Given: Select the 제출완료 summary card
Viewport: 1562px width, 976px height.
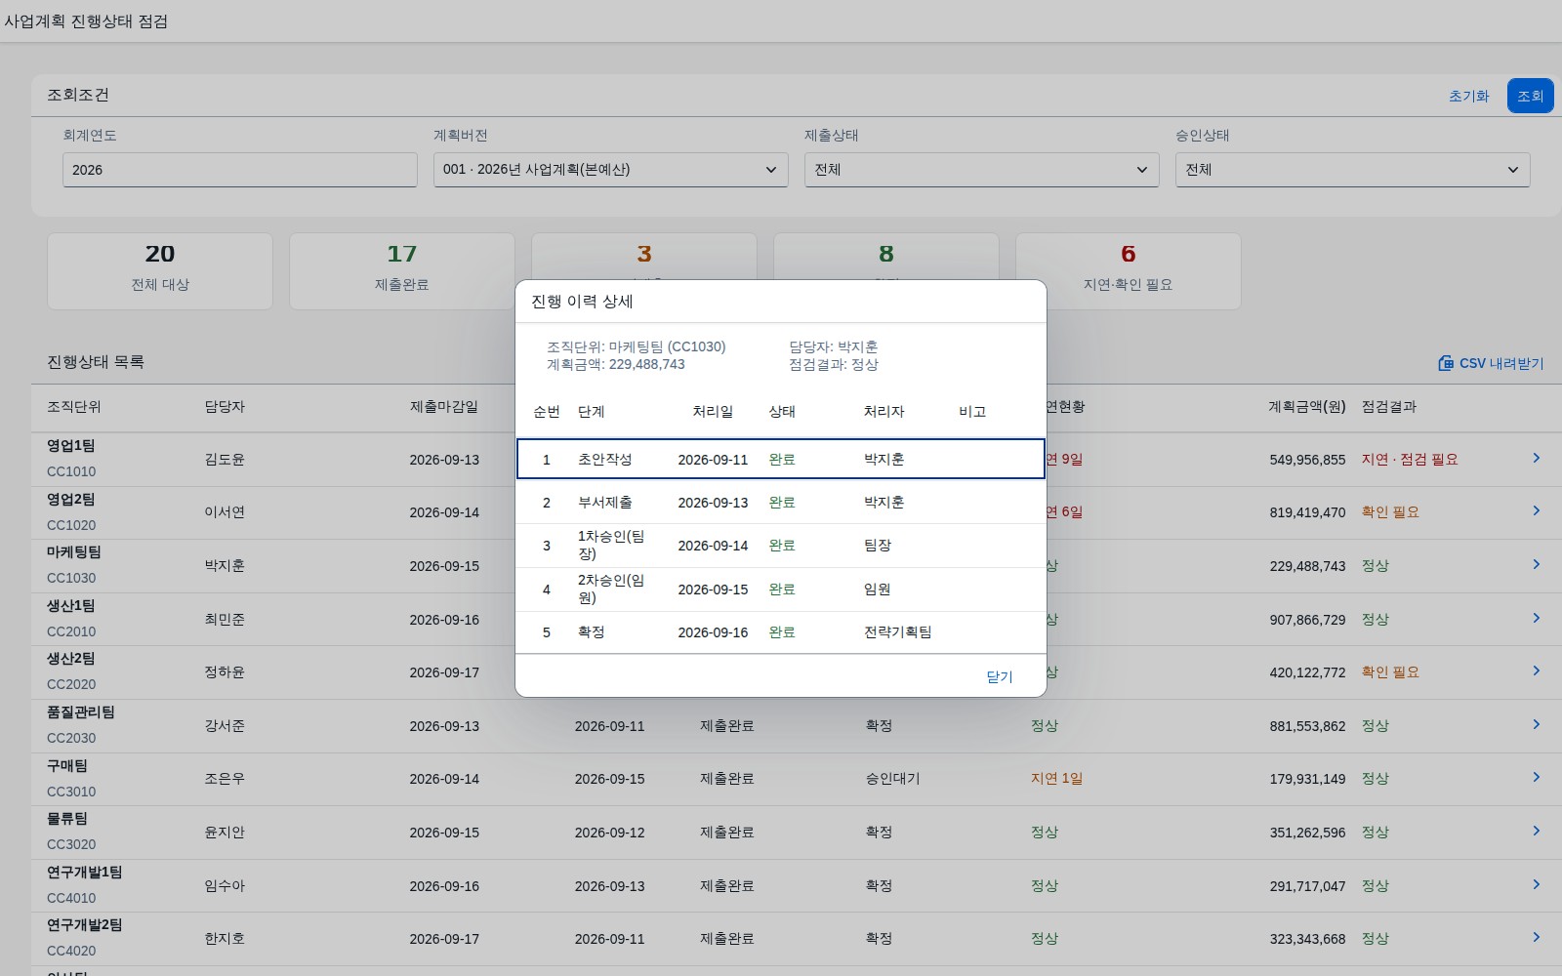Looking at the screenshot, I should [x=402, y=271].
